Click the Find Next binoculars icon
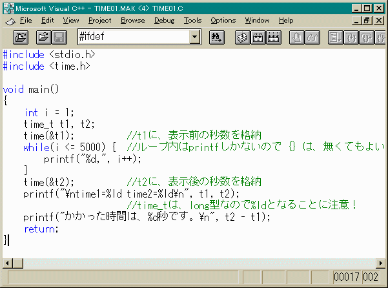388x288 pixels. click(217, 37)
